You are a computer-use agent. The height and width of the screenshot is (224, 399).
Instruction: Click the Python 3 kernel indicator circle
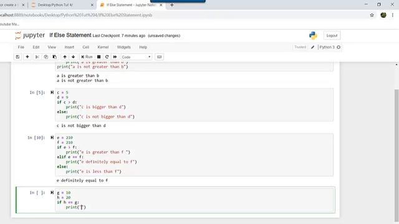click(x=339, y=47)
